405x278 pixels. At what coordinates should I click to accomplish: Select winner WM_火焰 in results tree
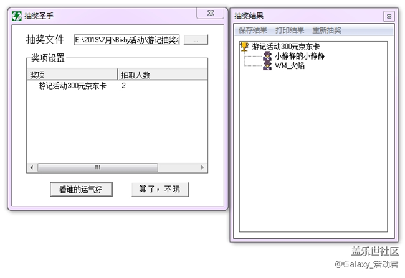[289, 65]
